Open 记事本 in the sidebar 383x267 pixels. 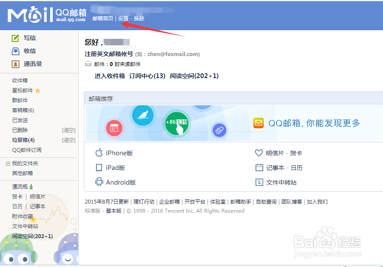[38, 207]
